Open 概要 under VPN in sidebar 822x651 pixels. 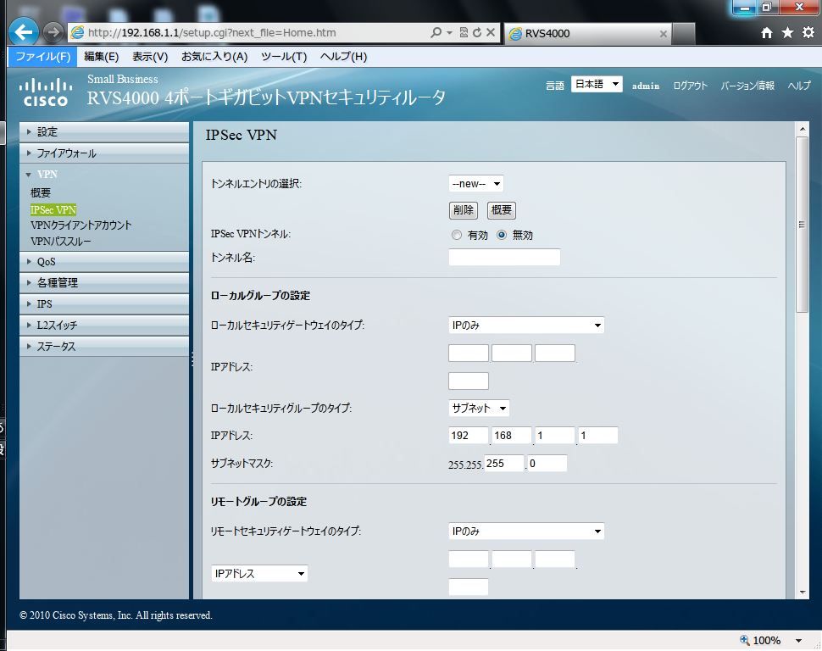click(41, 193)
